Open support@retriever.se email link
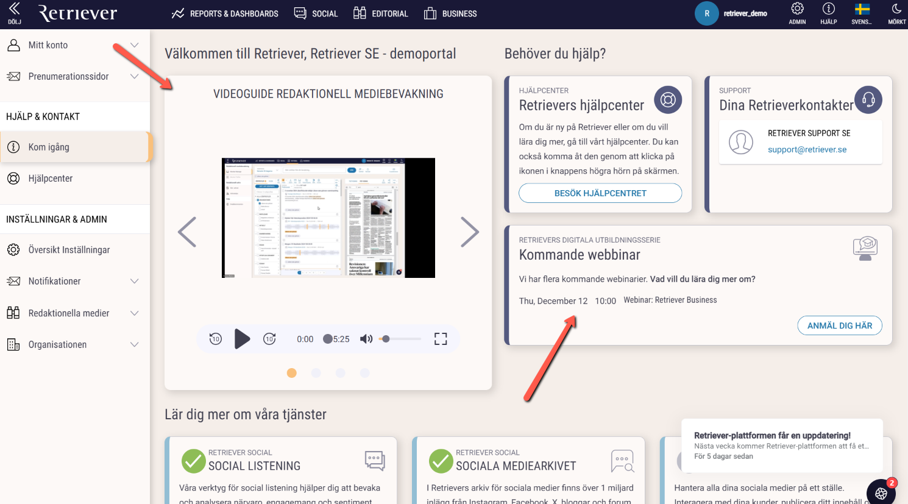 tap(807, 149)
